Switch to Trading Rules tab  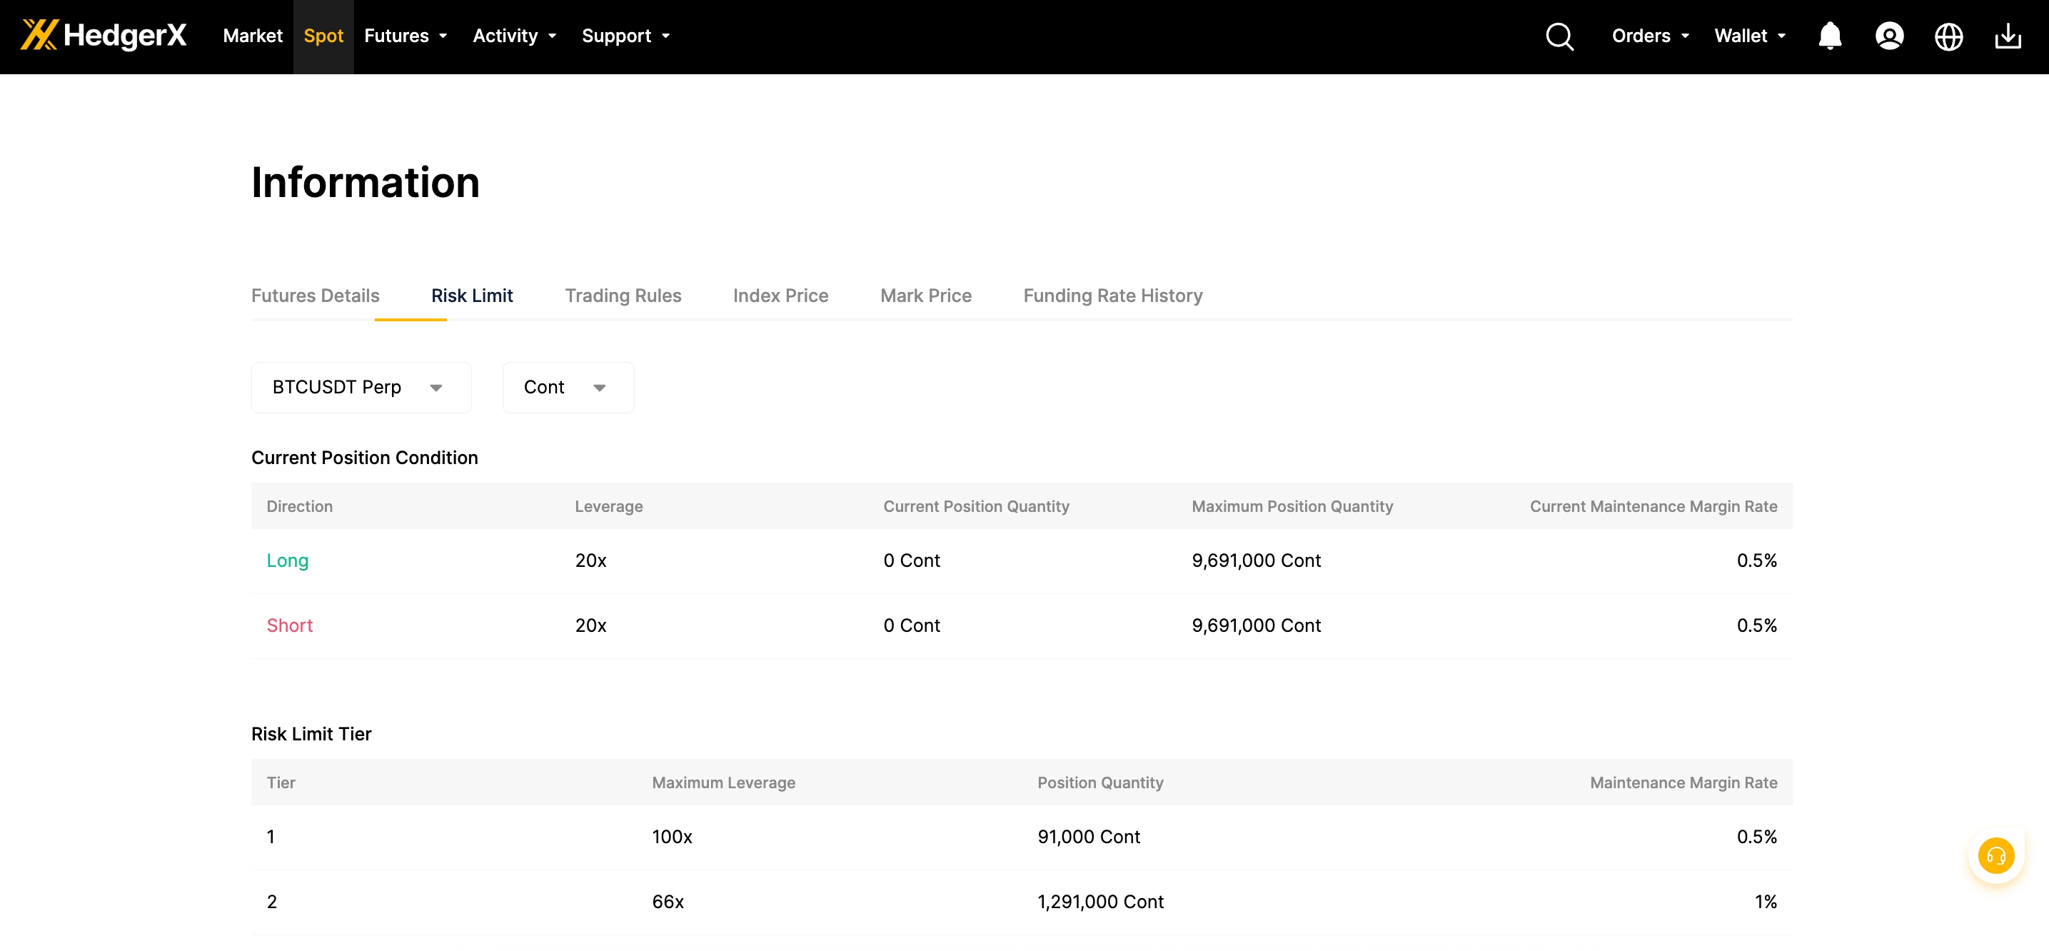(623, 296)
